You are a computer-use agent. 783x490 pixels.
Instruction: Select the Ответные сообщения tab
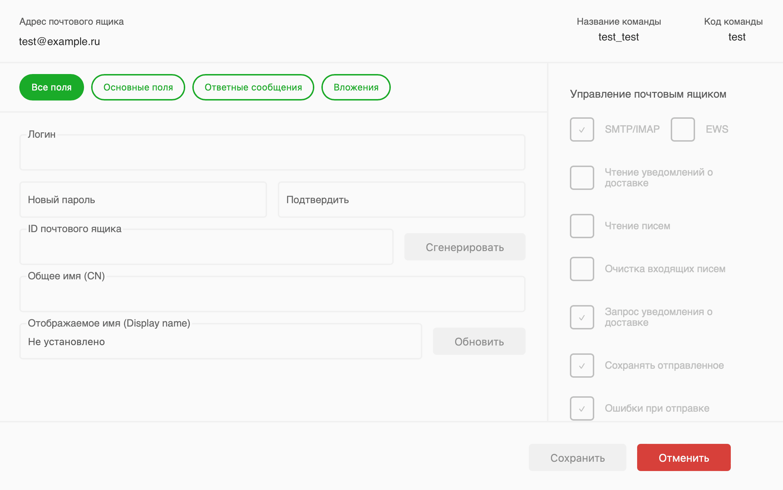pos(253,87)
